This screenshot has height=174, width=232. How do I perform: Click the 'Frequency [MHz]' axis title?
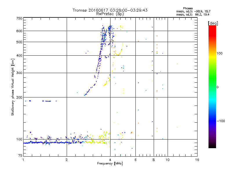click(110, 164)
